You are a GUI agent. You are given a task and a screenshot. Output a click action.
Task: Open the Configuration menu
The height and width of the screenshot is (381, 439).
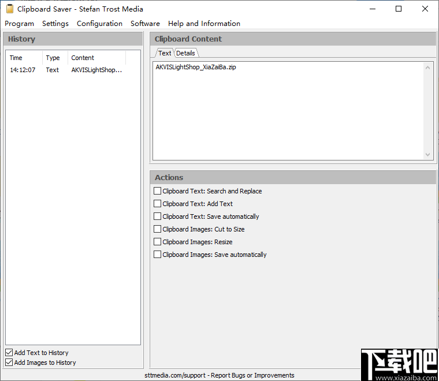[x=99, y=24]
